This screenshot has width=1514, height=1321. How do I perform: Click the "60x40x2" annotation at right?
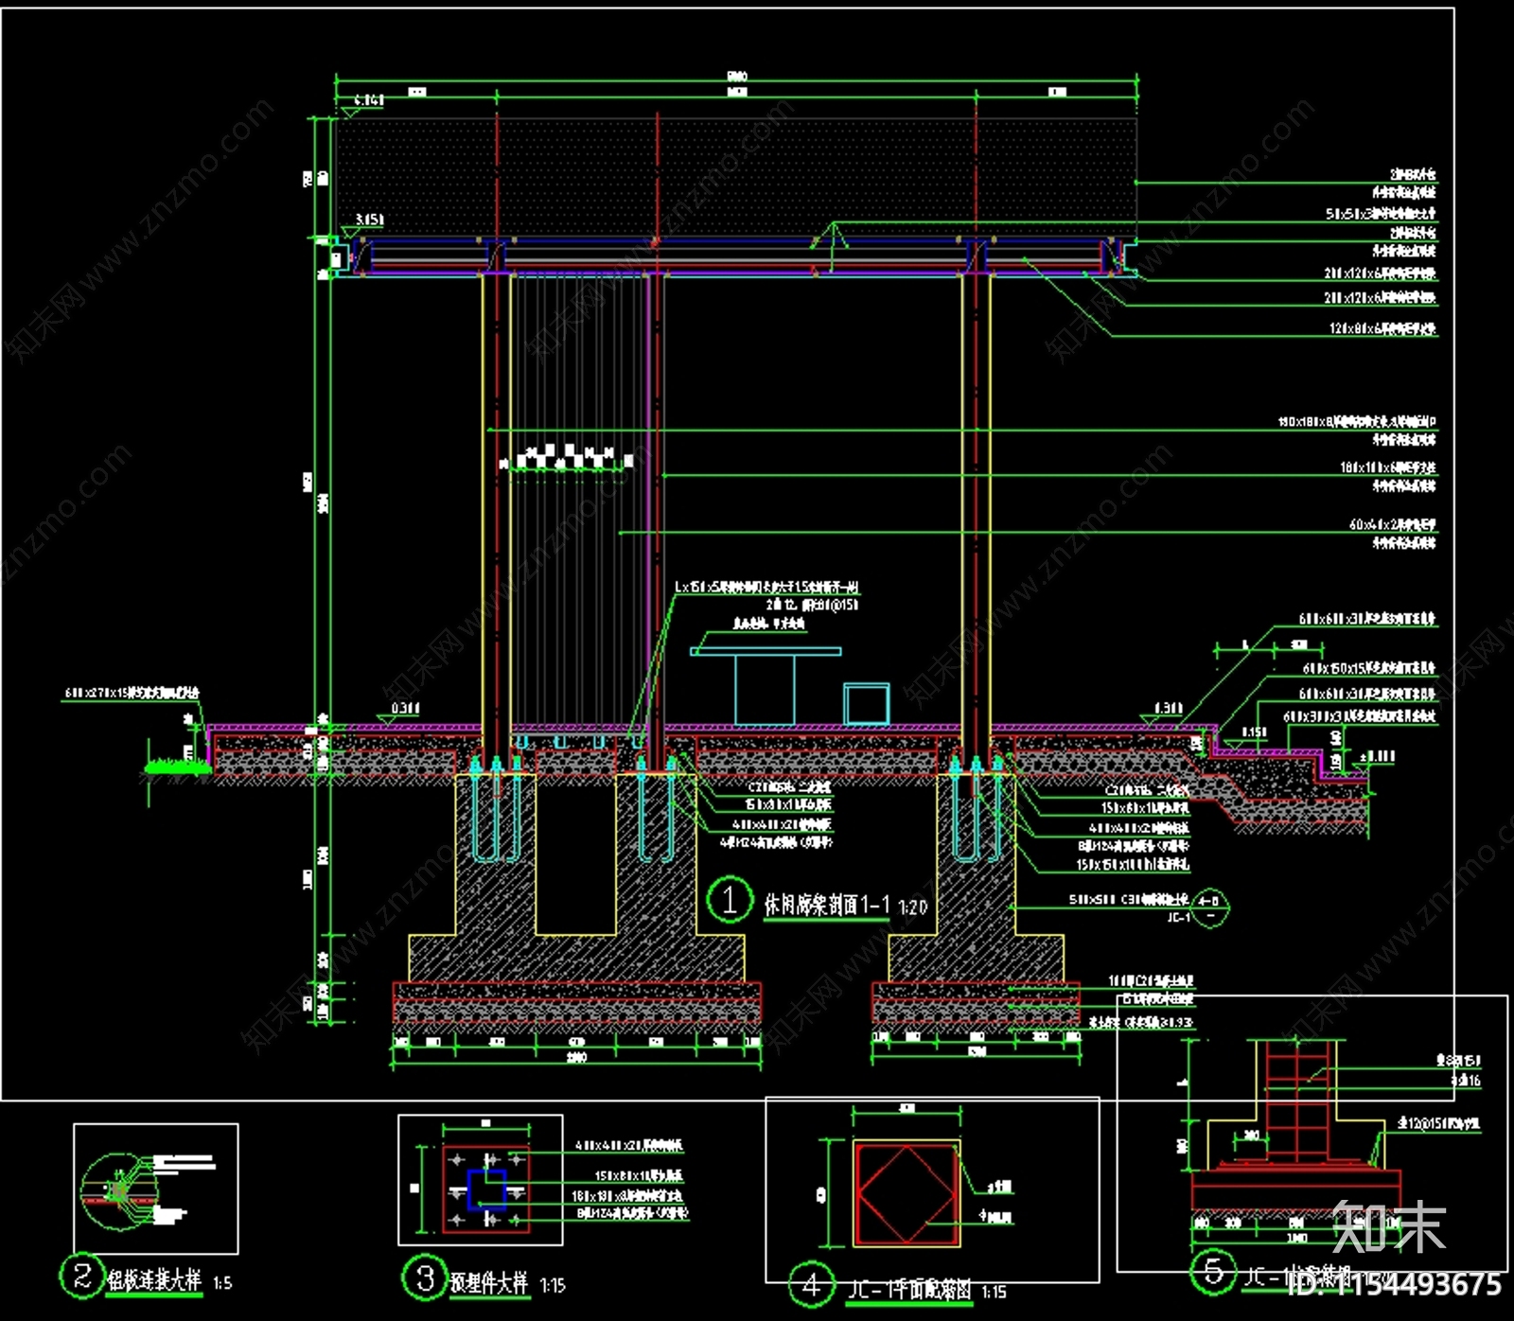(x=1393, y=523)
